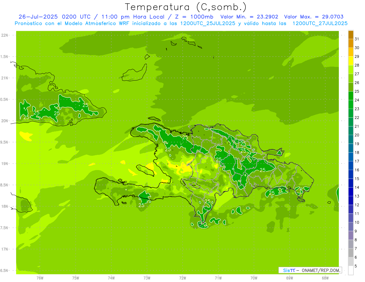This screenshot has height=282, width=365.
Task: Click the '73W' longitude axis label
Action: point(147,278)
